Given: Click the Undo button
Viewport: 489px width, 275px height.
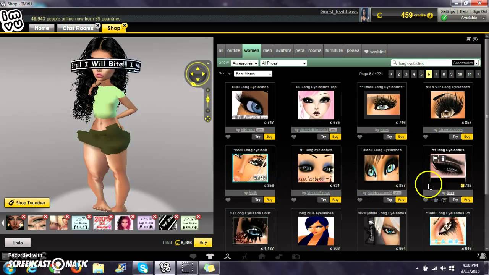Looking at the screenshot, I should pyautogui.click(x=18, y=243).
